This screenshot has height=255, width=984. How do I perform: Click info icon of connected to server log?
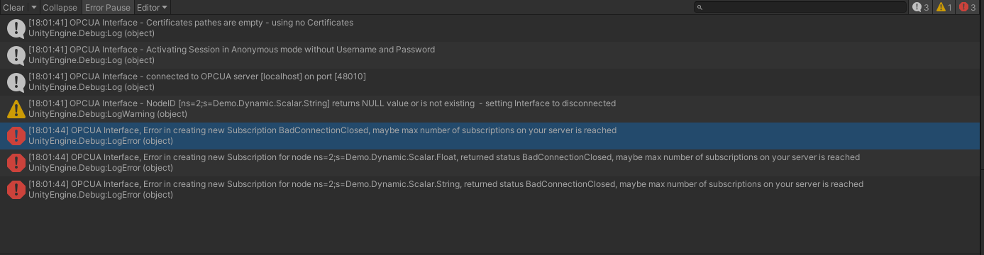pyautogui.click(x=16, y=82)
